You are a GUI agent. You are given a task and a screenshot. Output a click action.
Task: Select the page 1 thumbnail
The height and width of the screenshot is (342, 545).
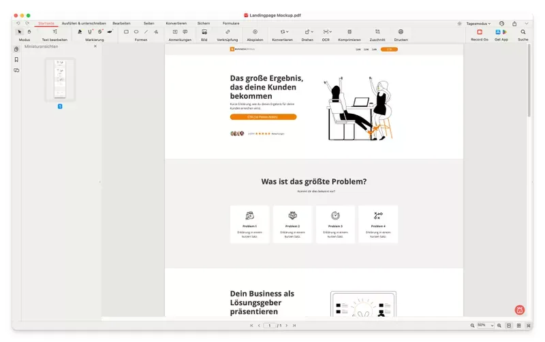click(x=60, y=79)
